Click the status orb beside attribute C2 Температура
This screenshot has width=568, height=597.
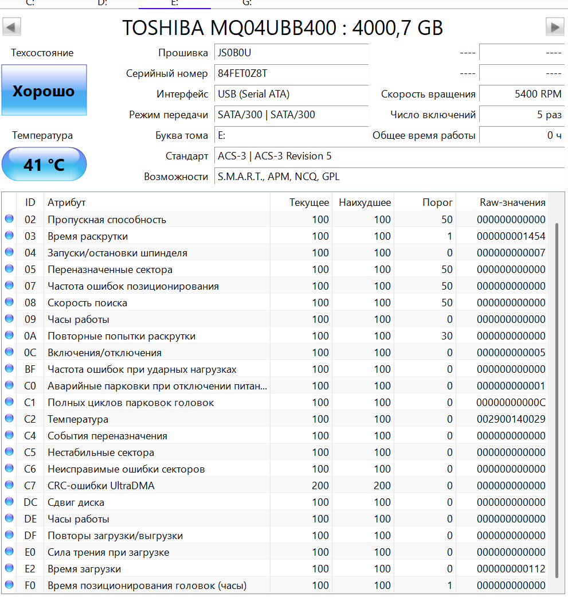click(9, 419)
